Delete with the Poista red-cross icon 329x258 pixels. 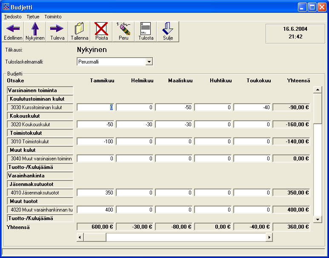pos(101,32)
